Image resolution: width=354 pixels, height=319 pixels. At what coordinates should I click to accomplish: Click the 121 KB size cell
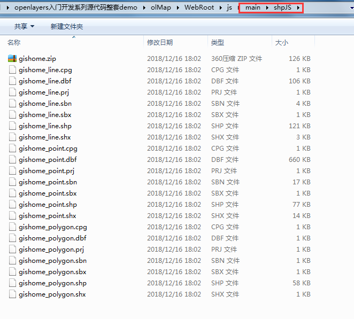tap(299, 126)
